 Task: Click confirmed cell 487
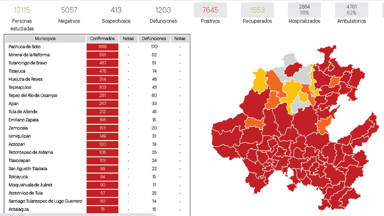tap(102, 63)
